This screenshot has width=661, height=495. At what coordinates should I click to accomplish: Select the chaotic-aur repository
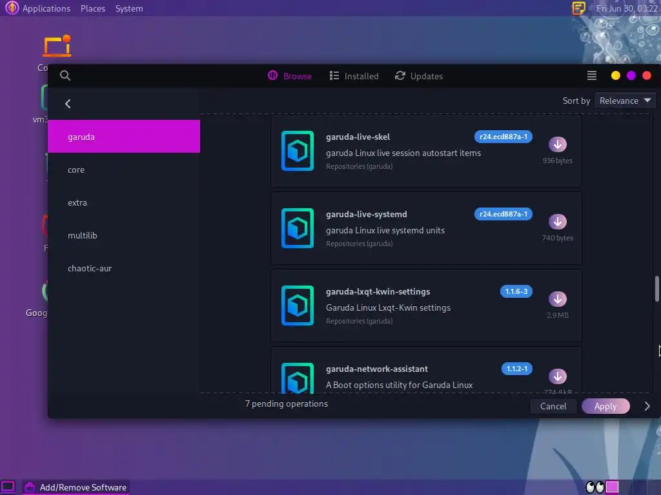[x=124, y=268]
